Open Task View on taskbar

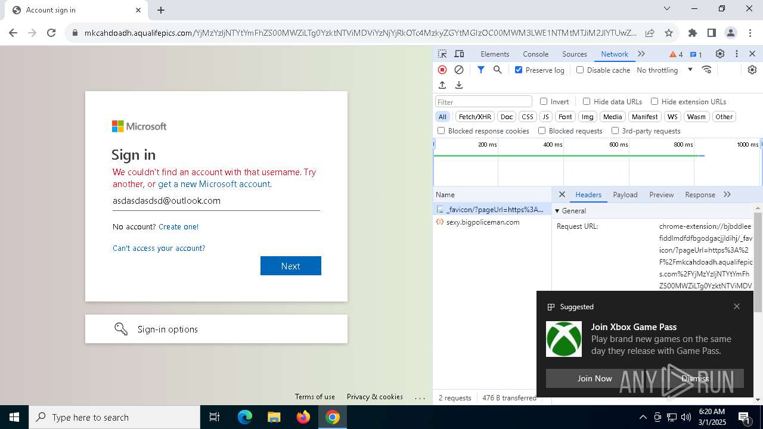point(215,417)
